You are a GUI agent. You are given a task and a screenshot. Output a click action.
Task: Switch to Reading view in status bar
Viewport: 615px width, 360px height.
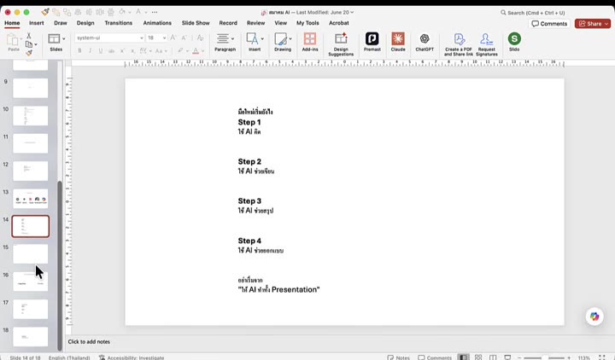pyautogui.click(x=493, y=357)
